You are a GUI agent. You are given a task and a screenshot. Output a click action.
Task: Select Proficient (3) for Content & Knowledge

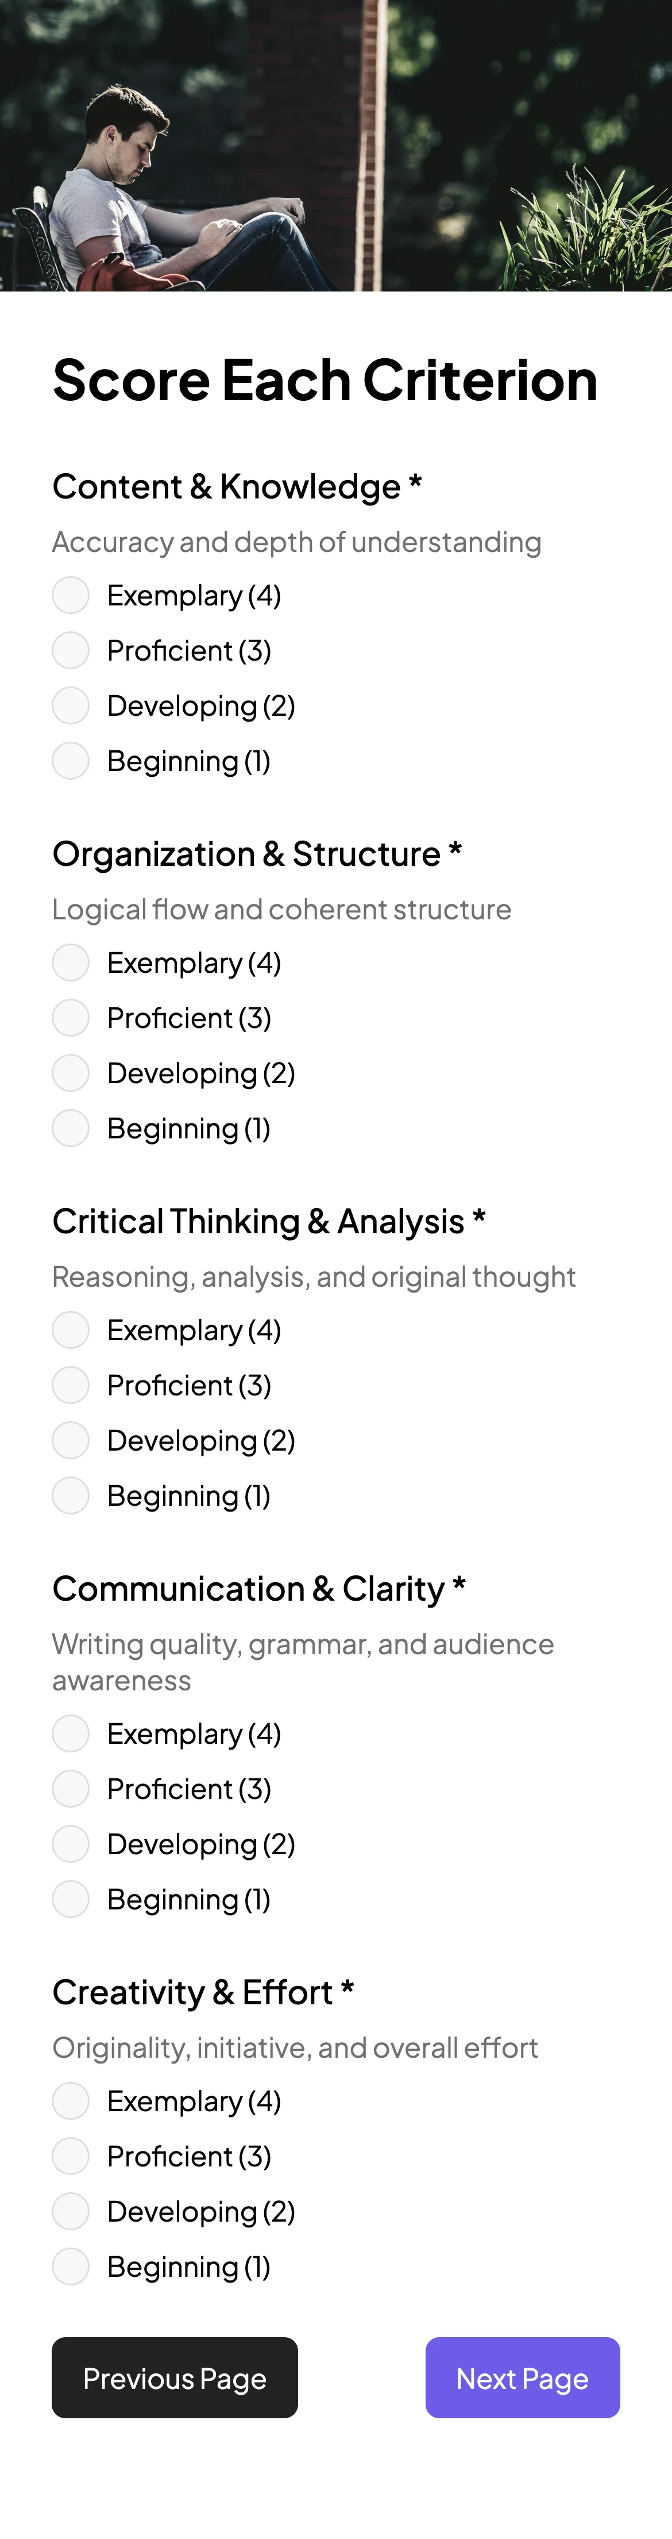coord(70,650)
